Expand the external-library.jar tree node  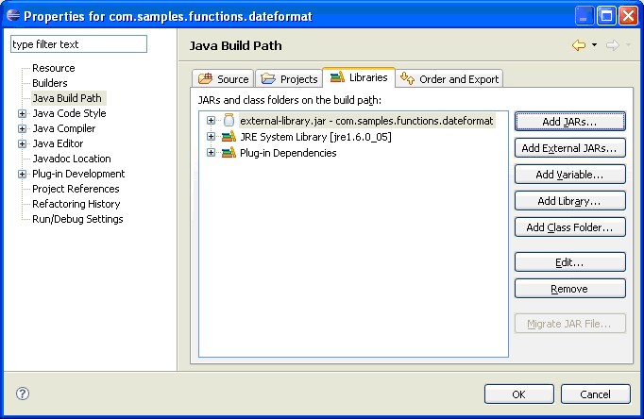212,121
